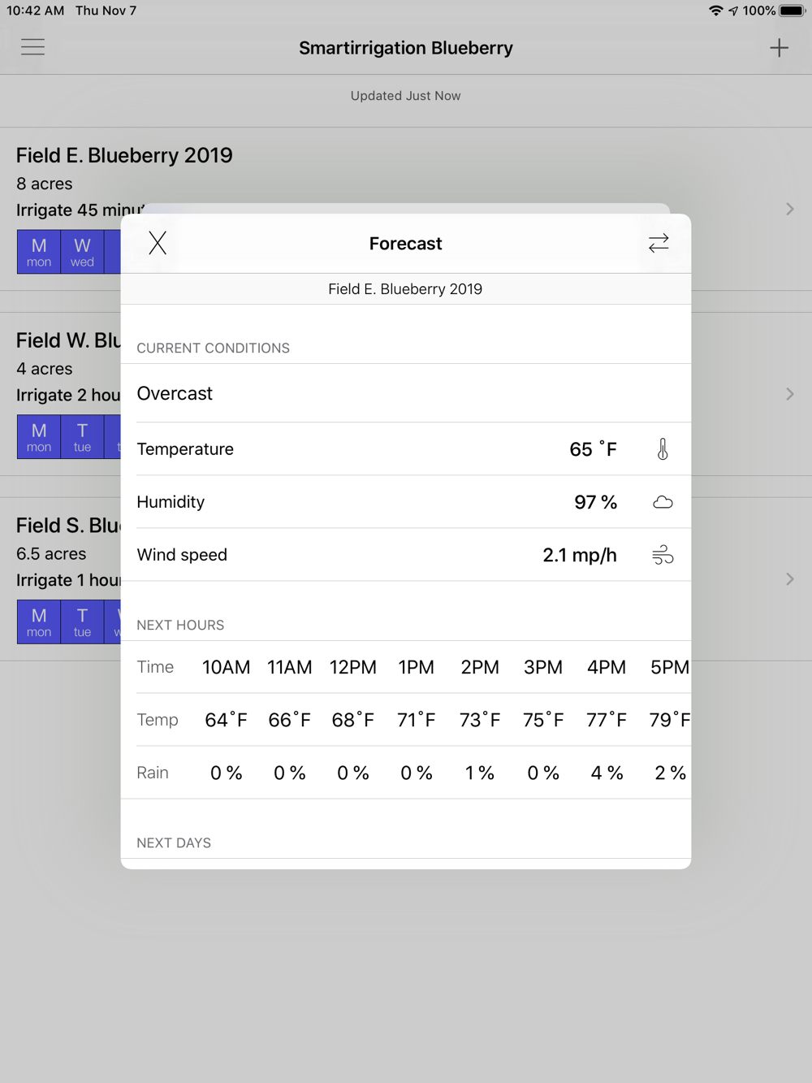The width and height of the screenshot is (812, 1083).
Task: Tap the swap arrows icon in Forecast
Action: [x=659, y=243]
